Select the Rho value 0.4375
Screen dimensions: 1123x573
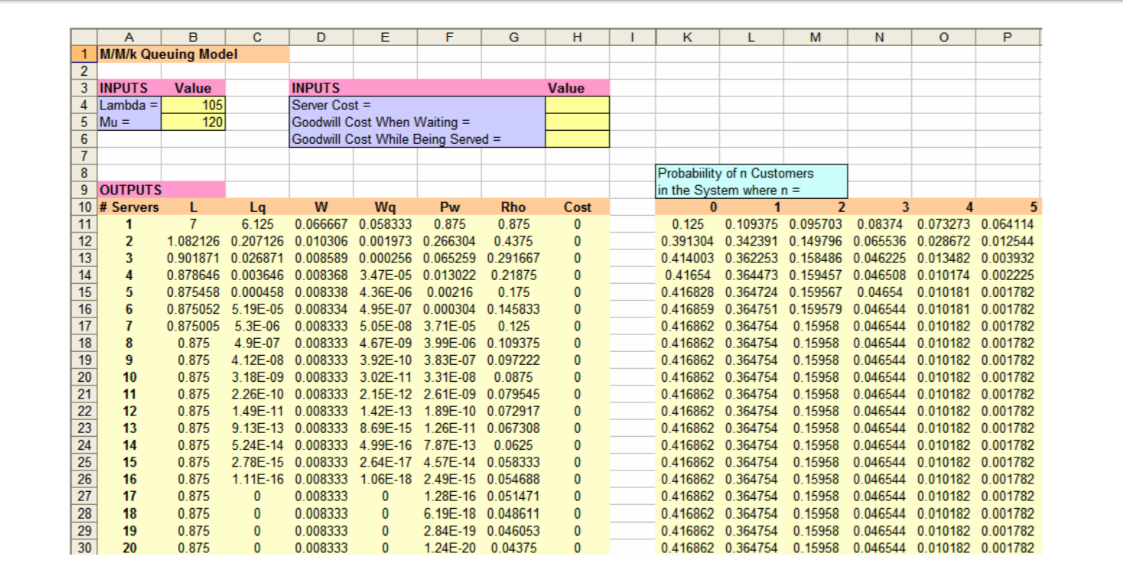click(513, 241)
